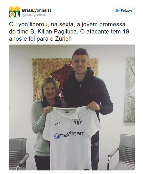Click the lion emblem in the avatar
The image size is (143, 174).
[12, 14]
